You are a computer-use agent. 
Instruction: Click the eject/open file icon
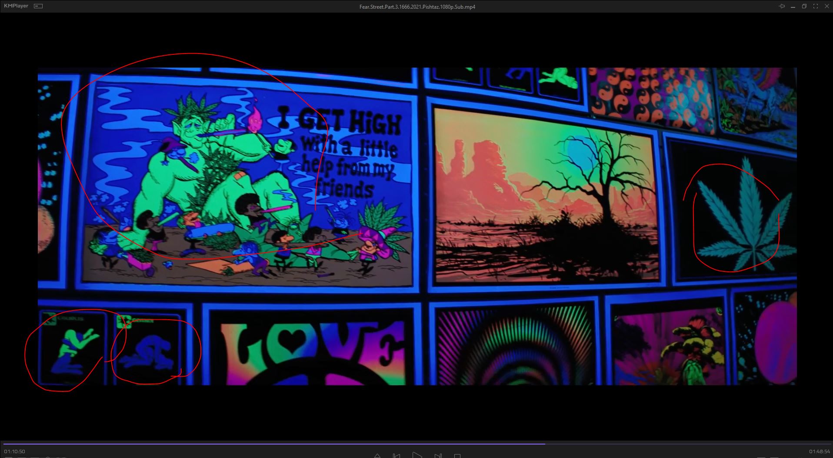pos(377,456)
